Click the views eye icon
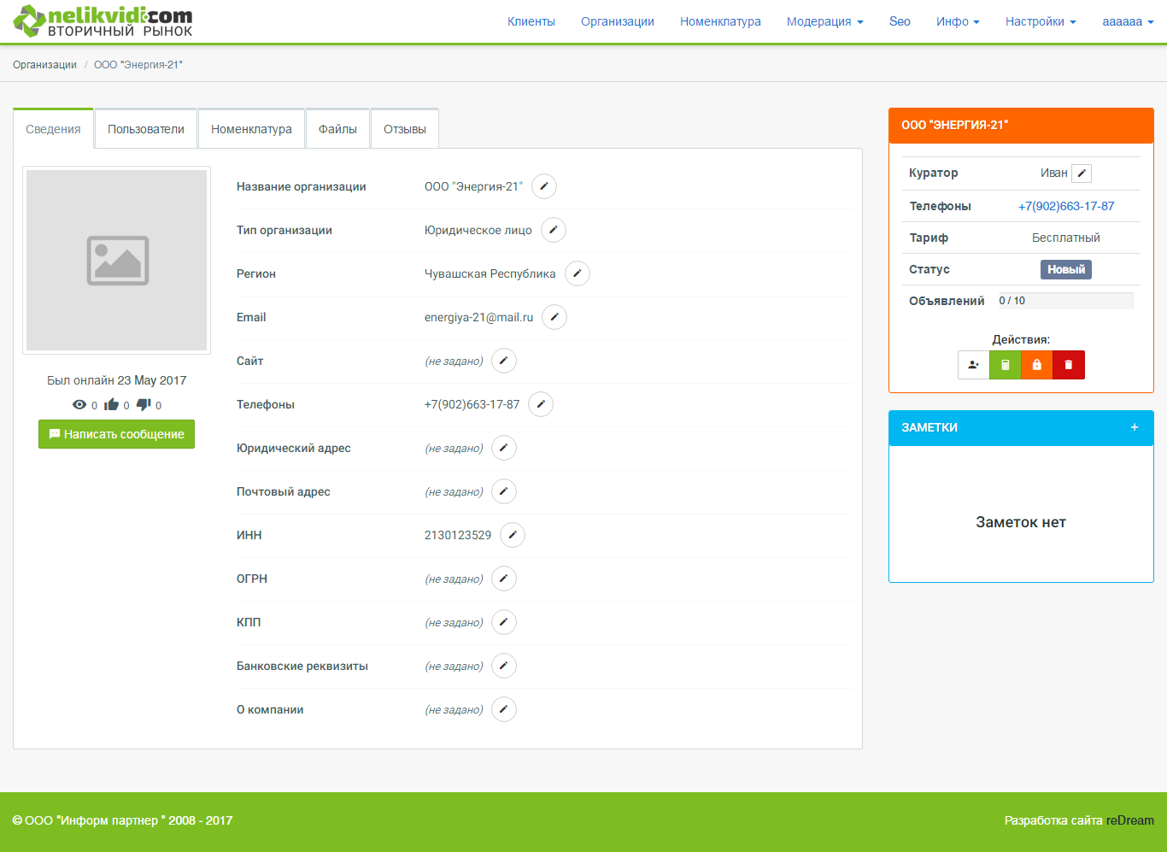 tap(79, 405)
